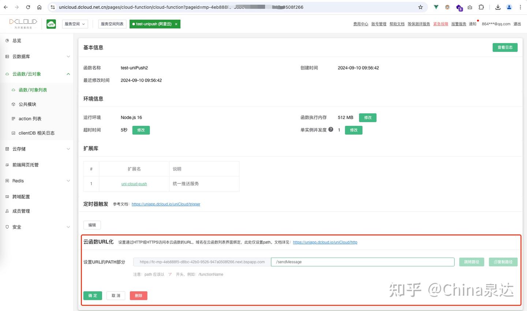Open the 安全 security shield icon
This screenshot has height=311, width=527.
pyautogui.click(x=7, y=227)
